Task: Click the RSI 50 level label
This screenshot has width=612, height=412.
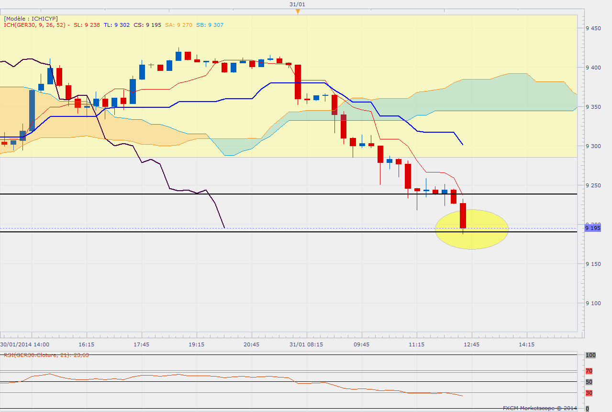Action: coord(589,382)
